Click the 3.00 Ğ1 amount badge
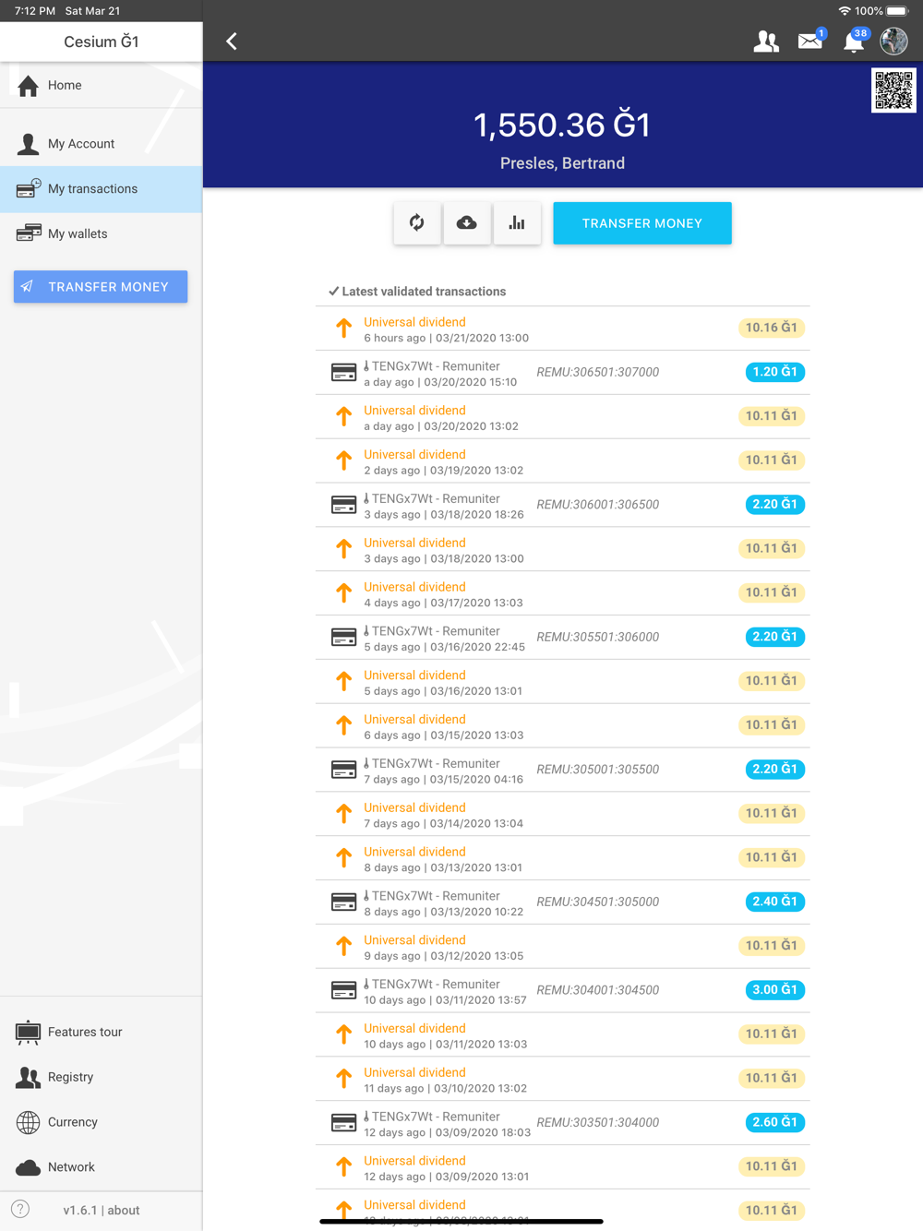923x1231 pixels. pos(774,990)
